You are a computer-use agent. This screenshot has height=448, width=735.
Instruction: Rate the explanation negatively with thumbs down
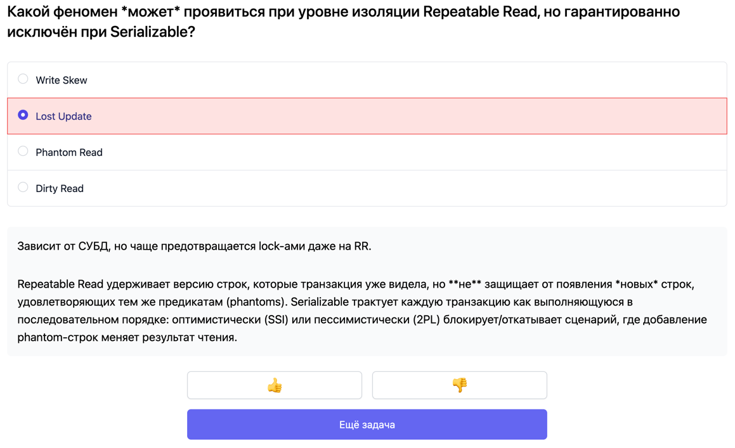coord(459,385)
